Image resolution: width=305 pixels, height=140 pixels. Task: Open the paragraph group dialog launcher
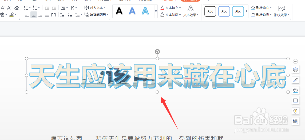click(x=109, y=19)
